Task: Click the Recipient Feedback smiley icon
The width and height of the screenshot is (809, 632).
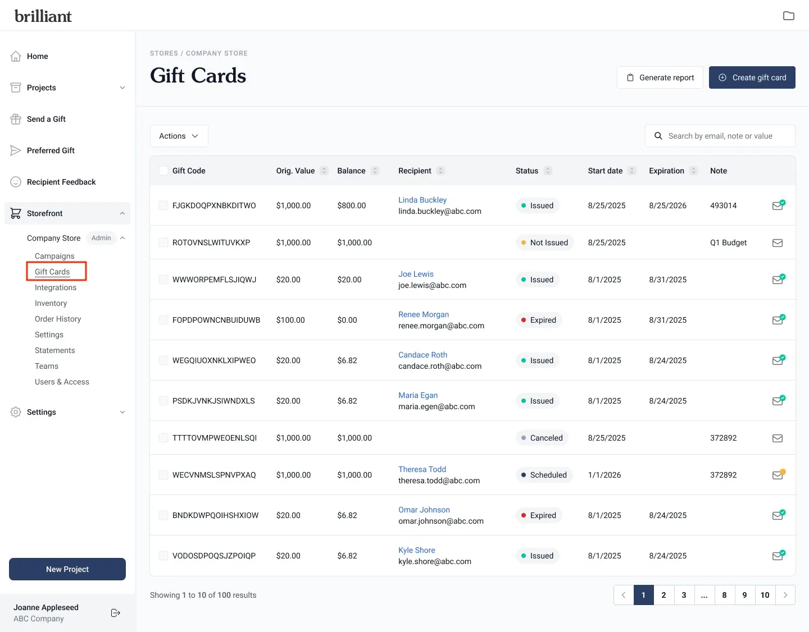Action: [16, 182]
